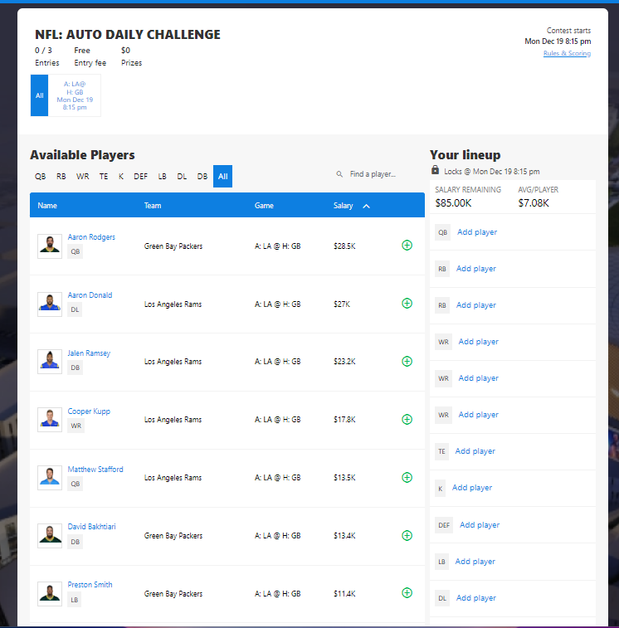Click the $85.00K salary remaining value

454,203
